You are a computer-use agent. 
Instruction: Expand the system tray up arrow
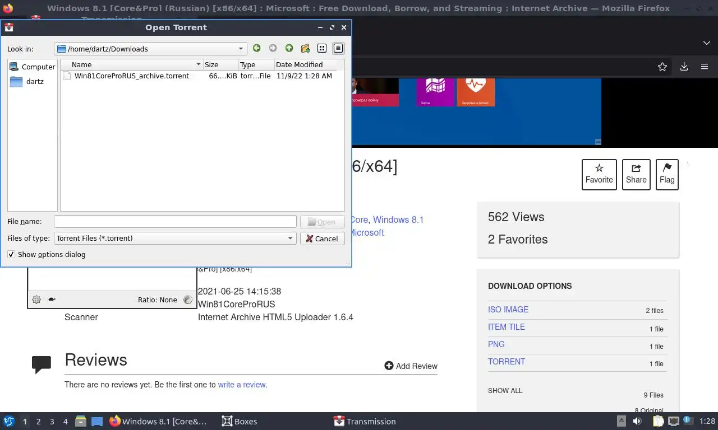[x=621, y=421]
